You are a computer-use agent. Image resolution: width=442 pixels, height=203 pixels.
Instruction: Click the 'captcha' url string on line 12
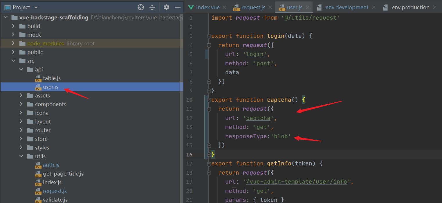click(x=258, y=118)
